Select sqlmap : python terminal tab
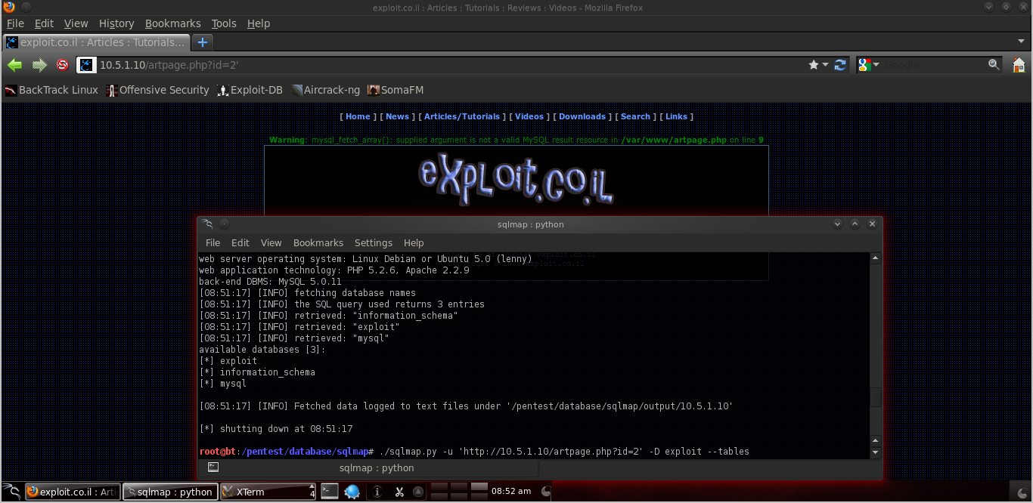The width and height of the screenshot is (1033, 503). (x=376, y=468)
